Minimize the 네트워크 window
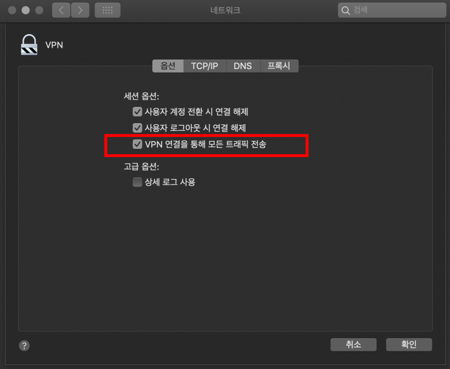The width and height of the screenshot is (450, 369). pyautogui.click(x=25, y=10)
